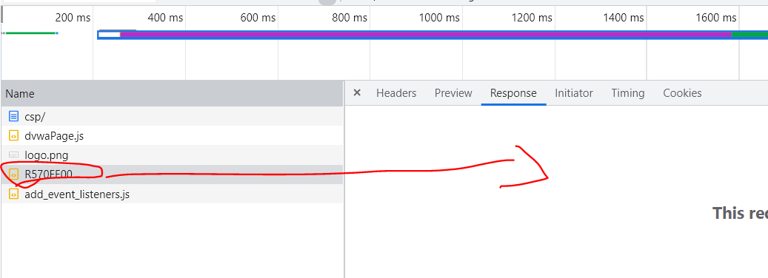The image size is (768, 278).
Task: Click the script icon beside dvwaPage.js
Action: (x=14, y=136)
